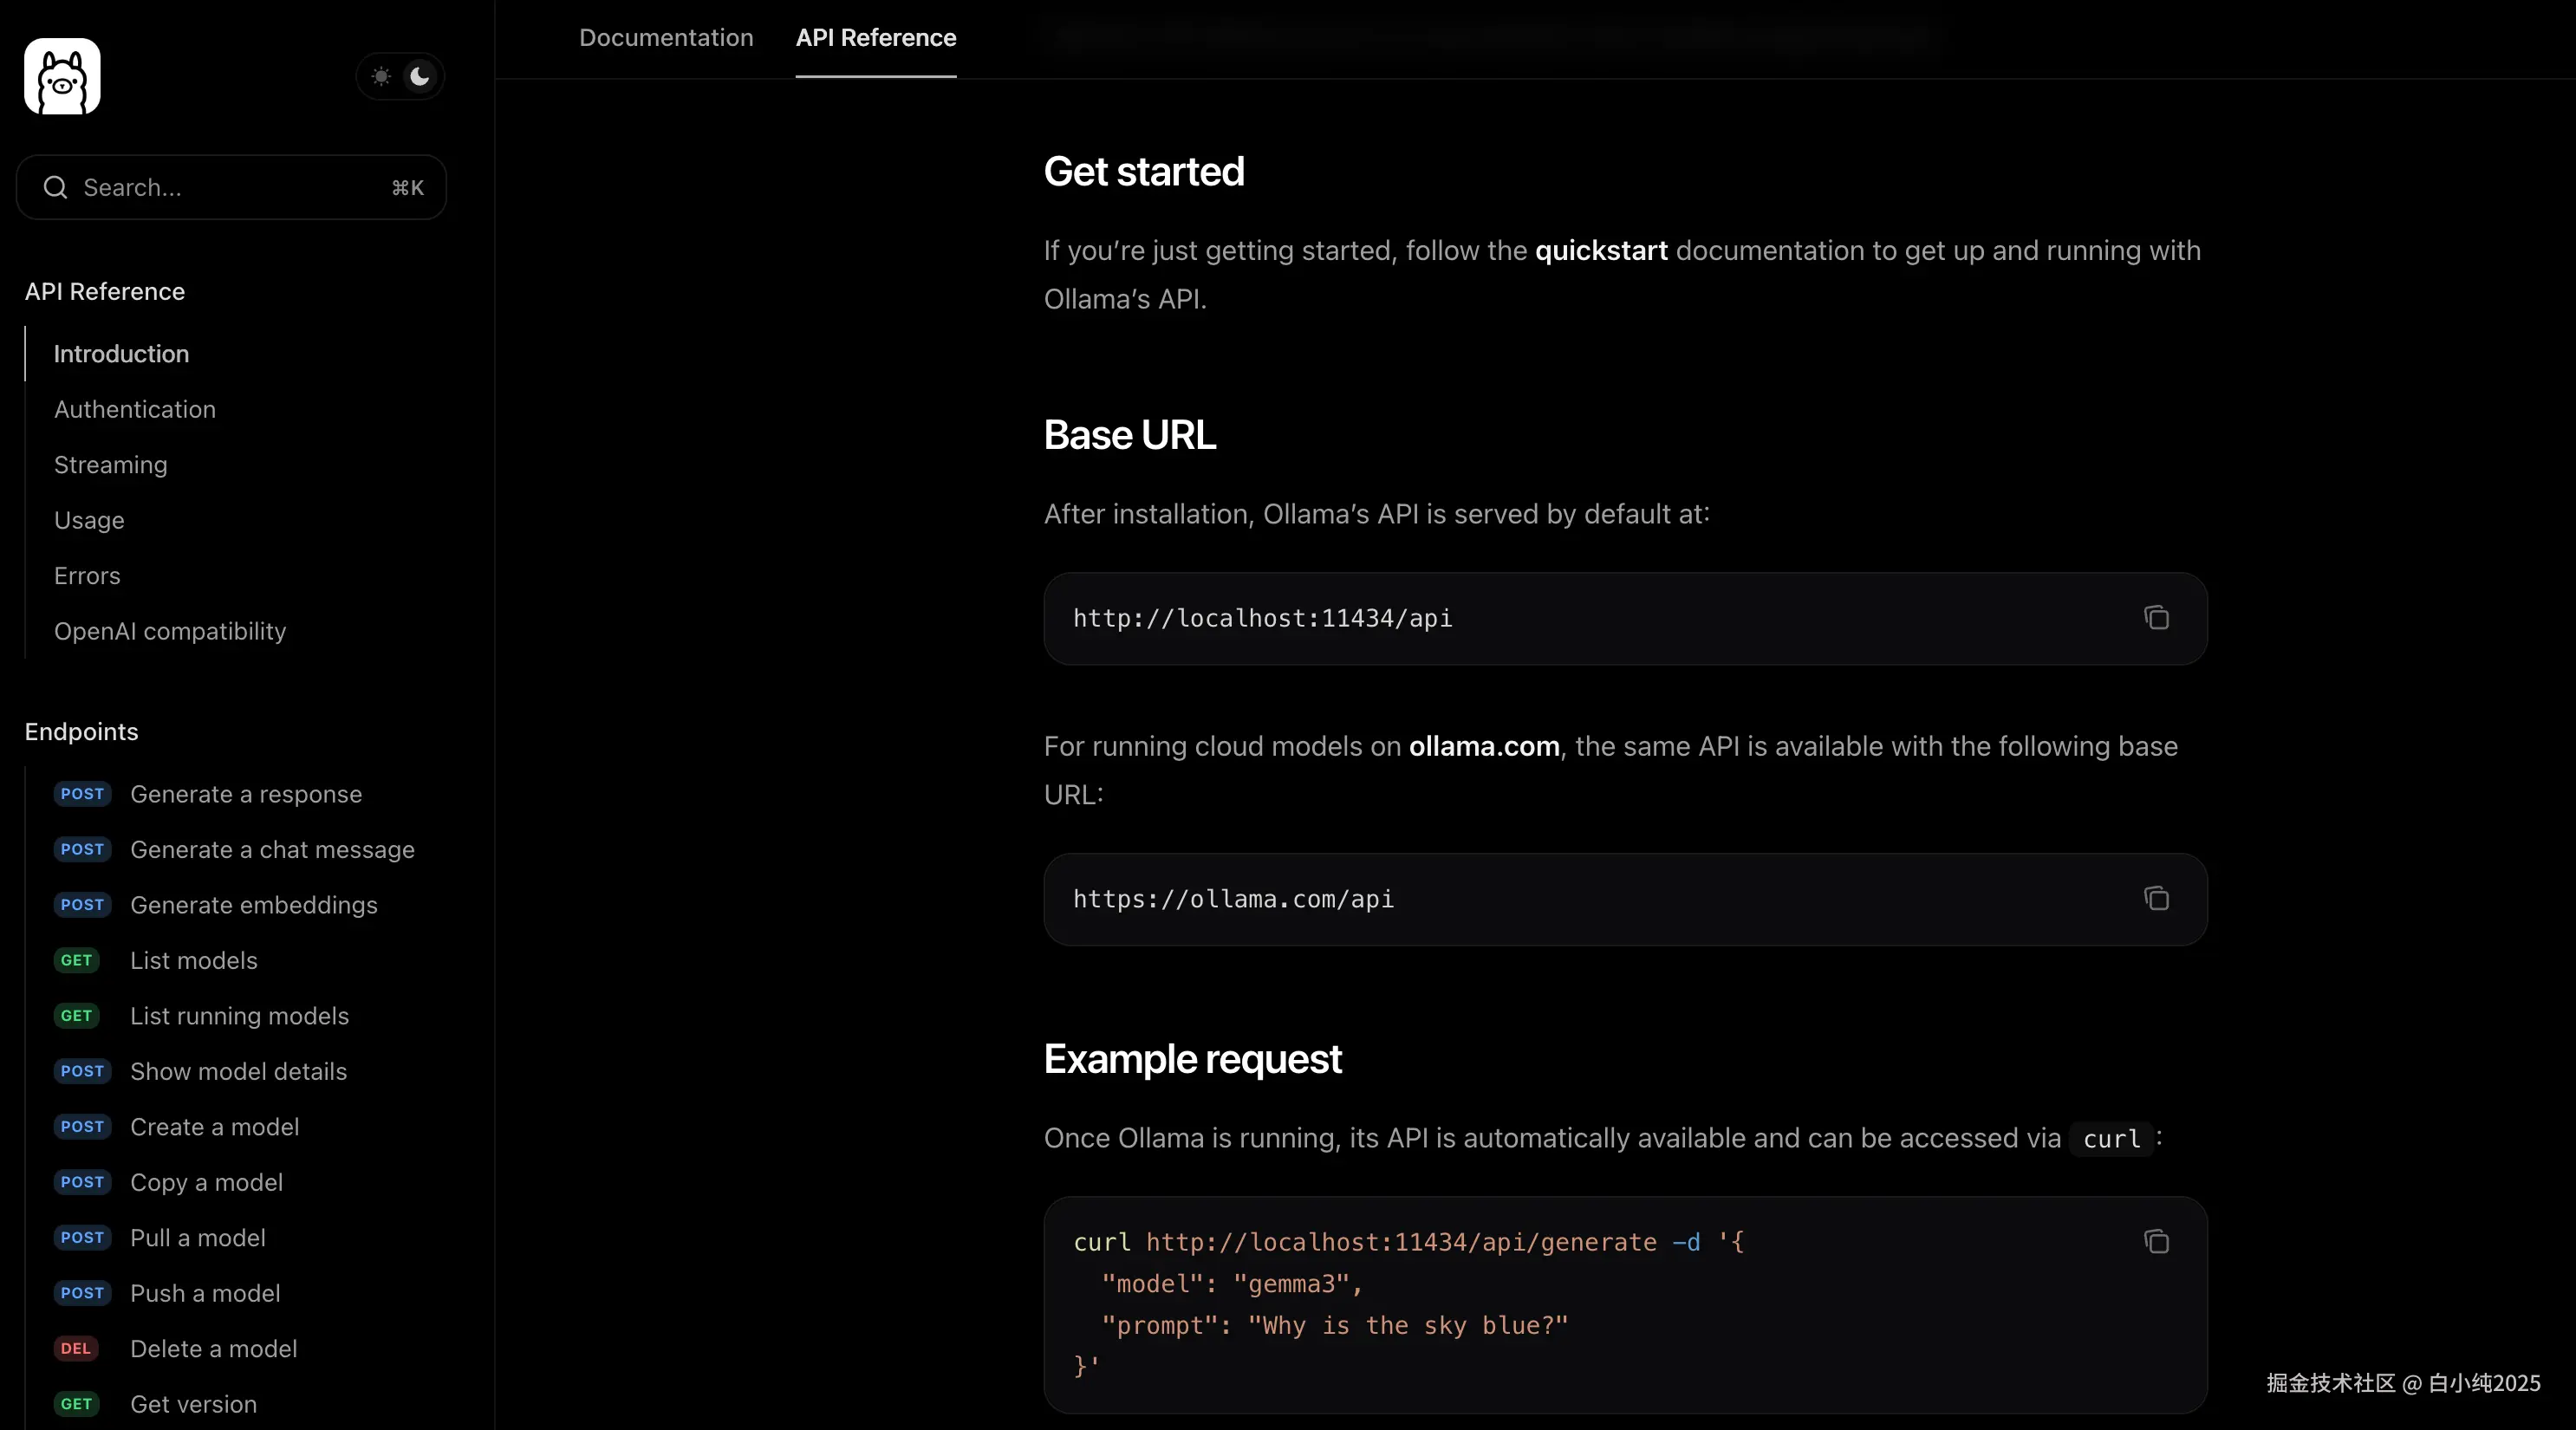The image size is (2576, 1430).
Task: Follow the quickstart link
Action: 1600,250
